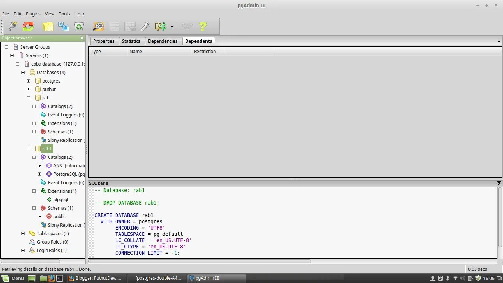
Task: Sort by the Name column header
Action: pos(159,51)
